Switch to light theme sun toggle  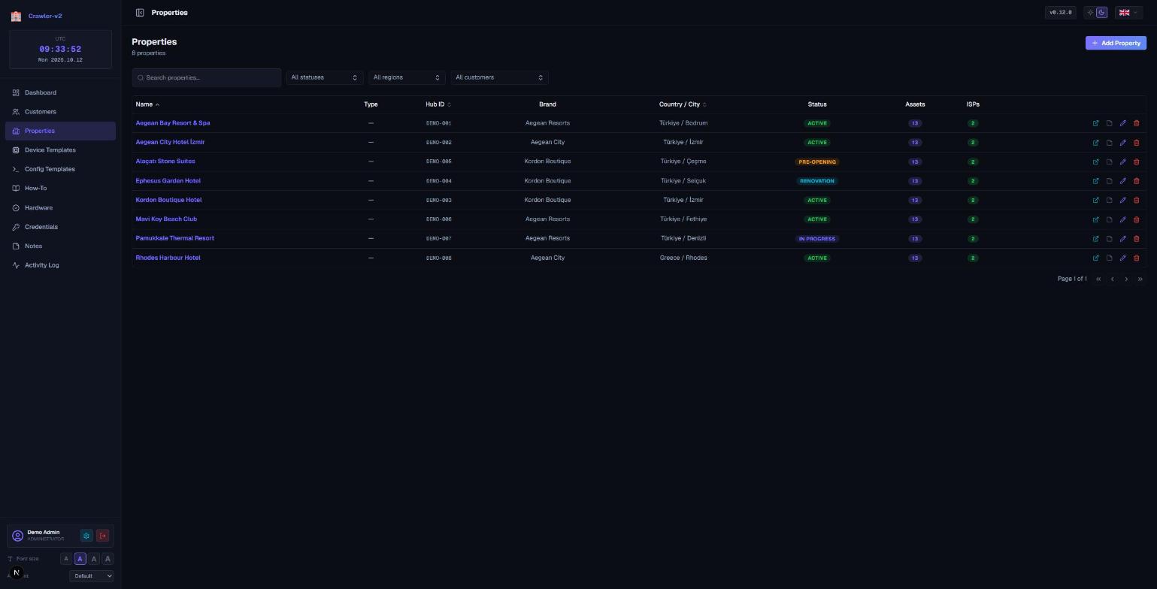click(1091, 13)
